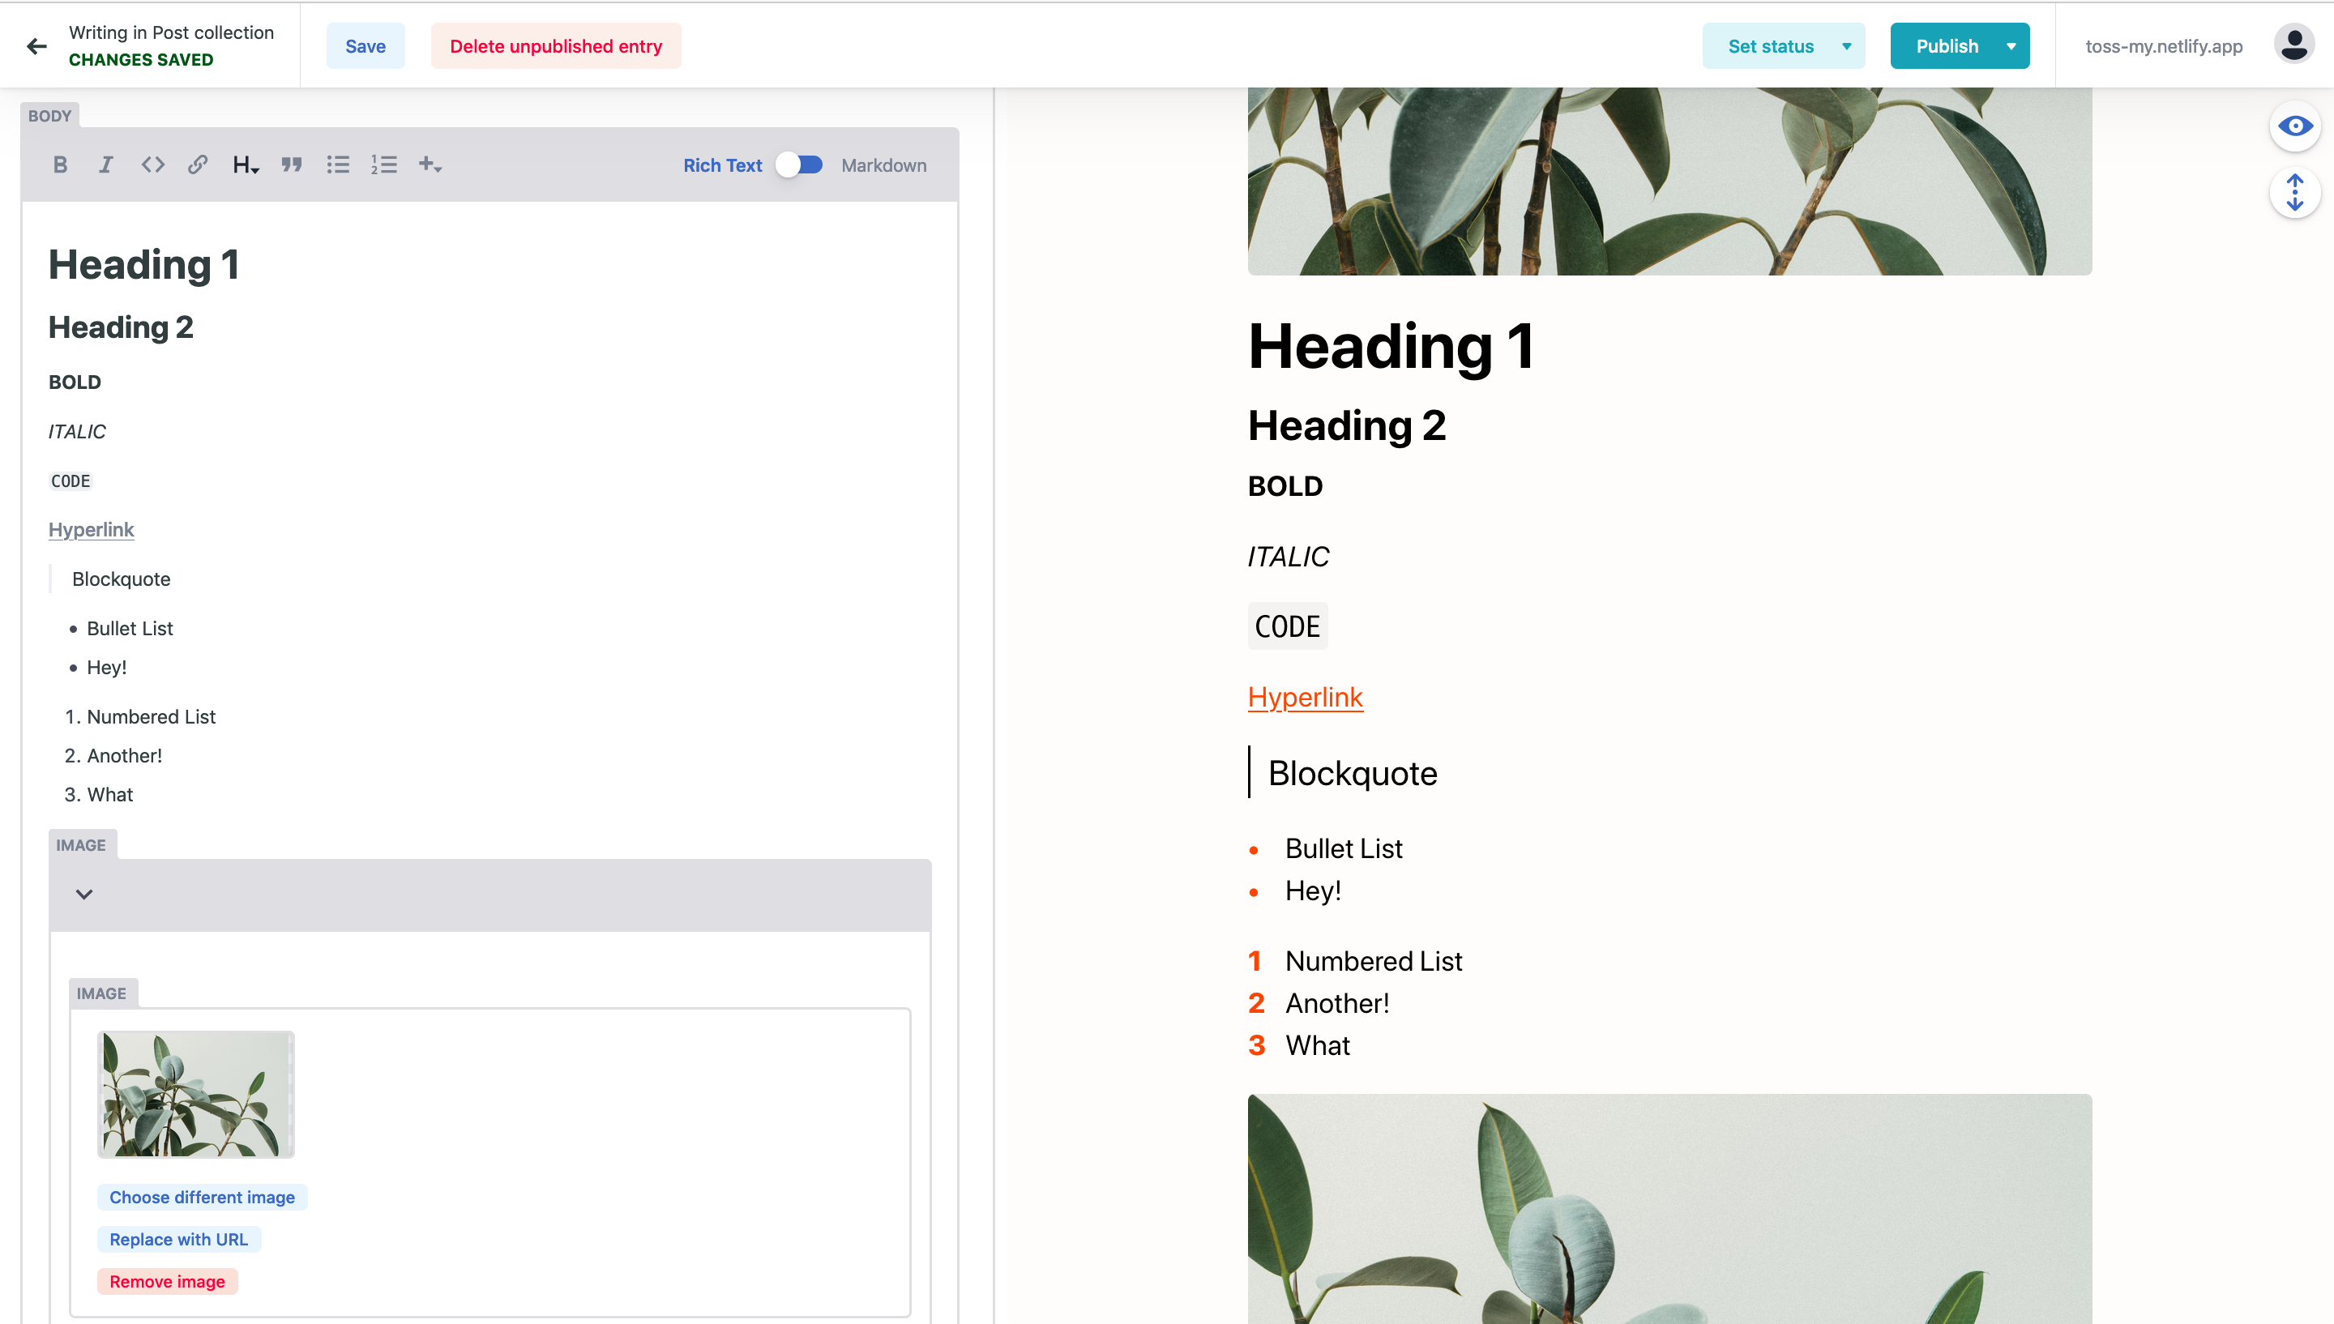Open the heading level dropdown
Screen dimensions: 2334x1324
(x=245, y=164)
